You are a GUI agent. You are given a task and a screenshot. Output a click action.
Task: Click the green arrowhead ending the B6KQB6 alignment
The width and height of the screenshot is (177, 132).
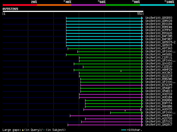tap(142, 107)
